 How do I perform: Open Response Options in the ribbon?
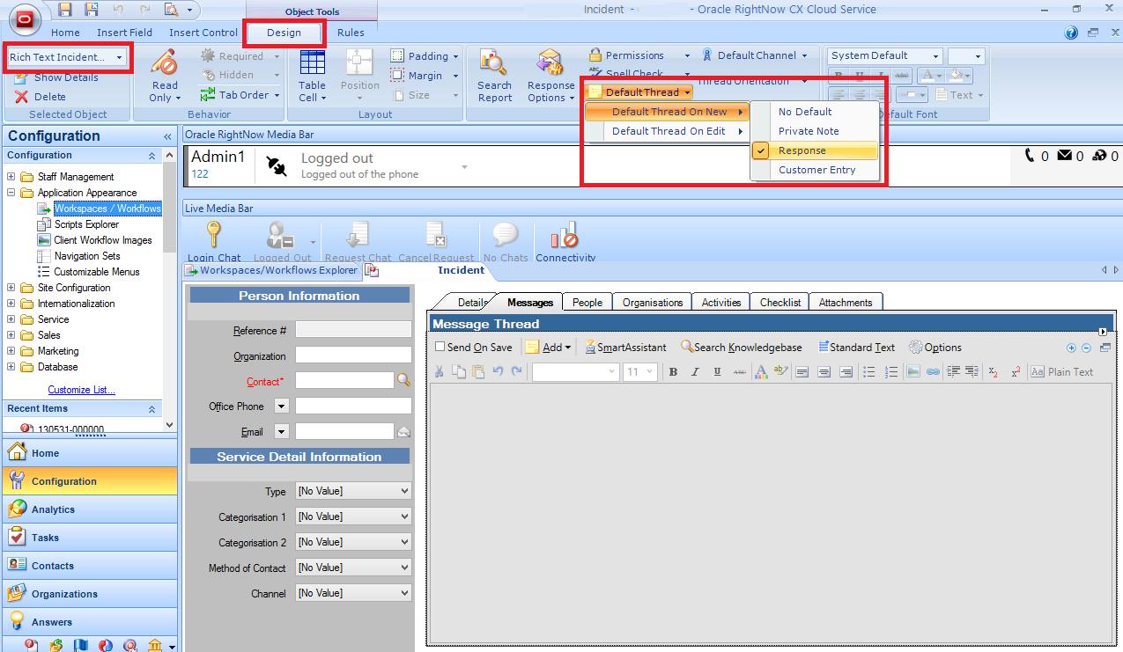[550, 74]
